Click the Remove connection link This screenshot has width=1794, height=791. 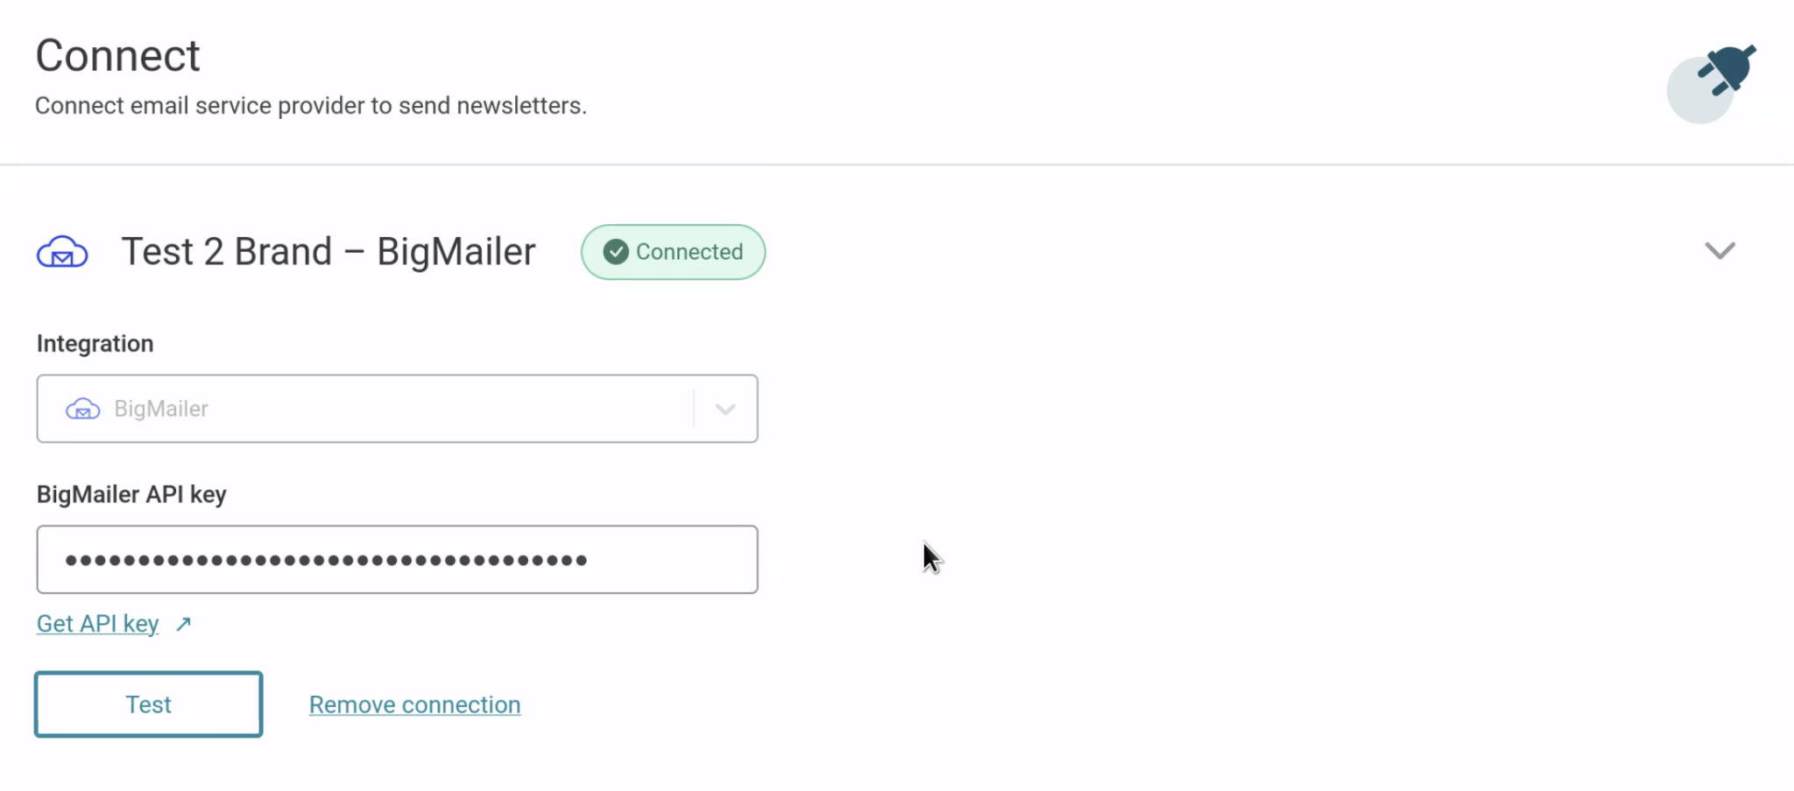click(x=414, y=704)
